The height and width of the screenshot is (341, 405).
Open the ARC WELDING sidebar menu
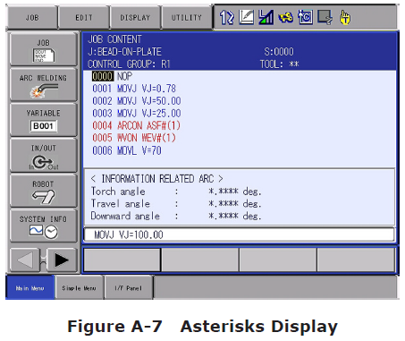44,85
